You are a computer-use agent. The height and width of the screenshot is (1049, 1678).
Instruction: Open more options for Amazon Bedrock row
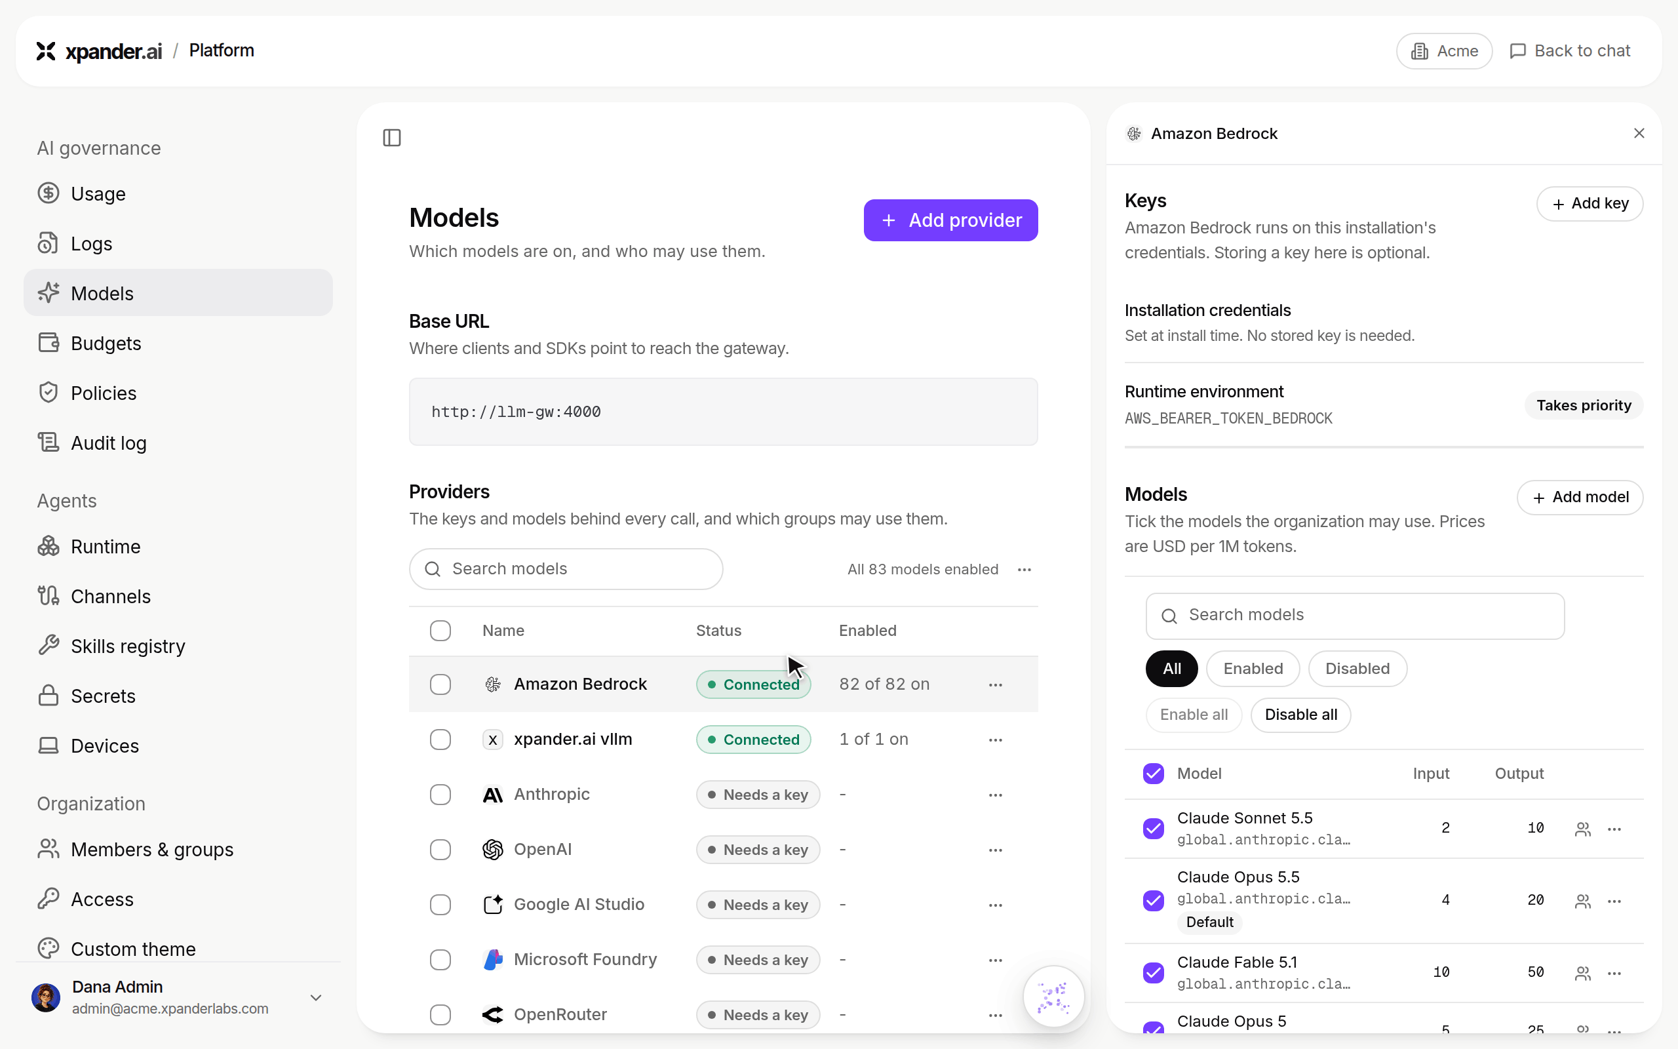tap(996, 684)
